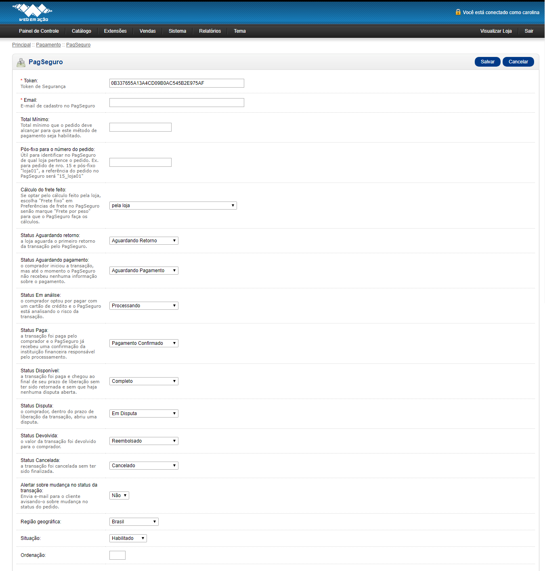Click the Cancelar button

(x=518, y=62)
